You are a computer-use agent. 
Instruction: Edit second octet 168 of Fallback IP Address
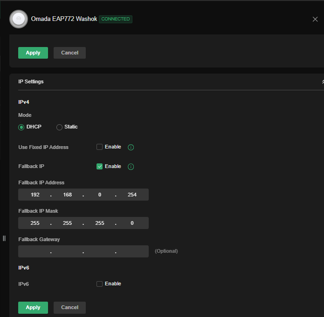click(67, 195)
